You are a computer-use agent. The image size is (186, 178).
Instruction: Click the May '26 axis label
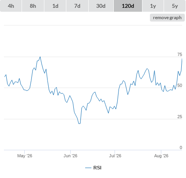pyautogui.click(x=25, y=156)
